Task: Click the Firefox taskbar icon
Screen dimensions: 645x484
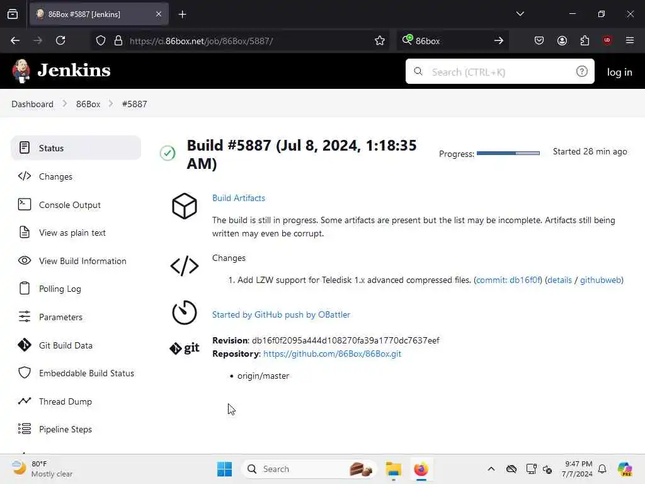Action: (421, 469)
